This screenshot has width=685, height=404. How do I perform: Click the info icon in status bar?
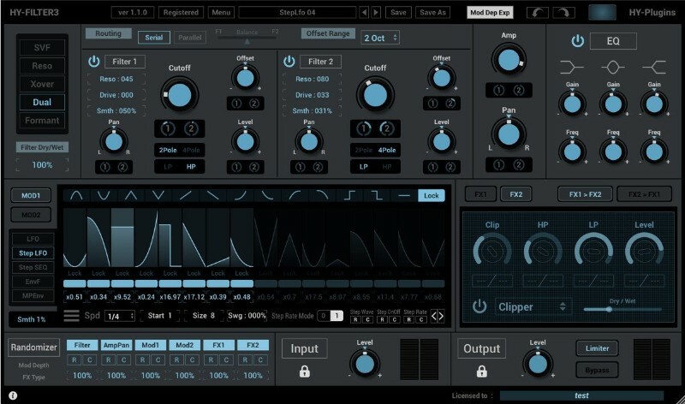pyautogui.click(x=13, y=395)
